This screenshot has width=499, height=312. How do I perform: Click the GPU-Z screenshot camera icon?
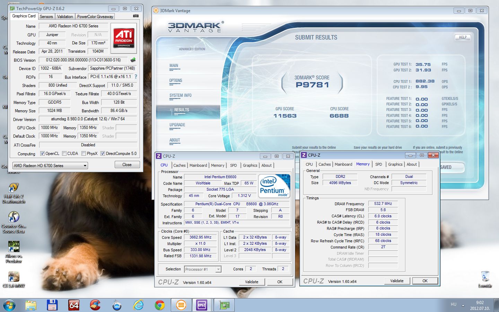point(136,16)
